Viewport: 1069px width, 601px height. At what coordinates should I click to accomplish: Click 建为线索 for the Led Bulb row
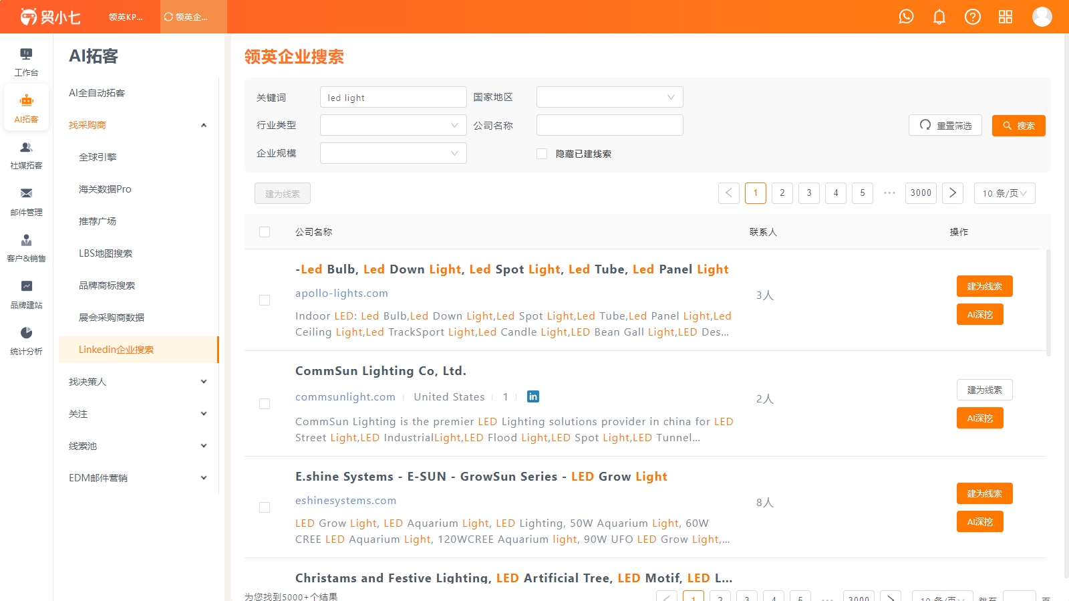click(x=985, y=286)
